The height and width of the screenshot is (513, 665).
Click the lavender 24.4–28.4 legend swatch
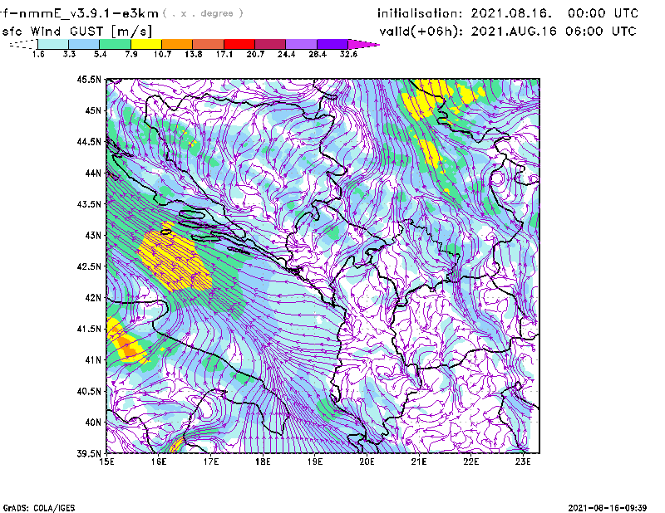coord(302,44)
